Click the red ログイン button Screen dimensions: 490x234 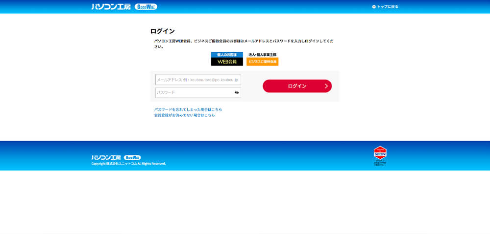297,86
